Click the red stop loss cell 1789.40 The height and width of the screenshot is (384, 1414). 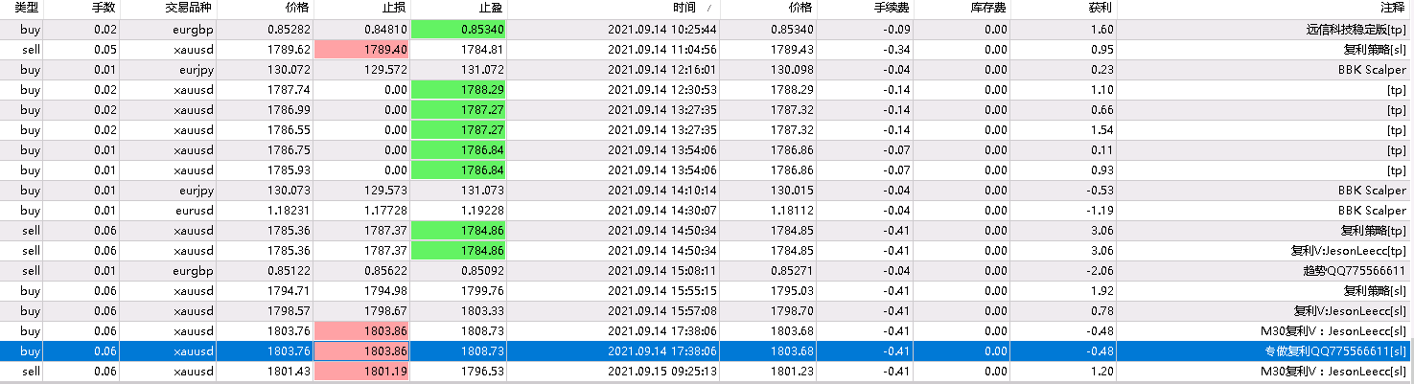(361, 49)
